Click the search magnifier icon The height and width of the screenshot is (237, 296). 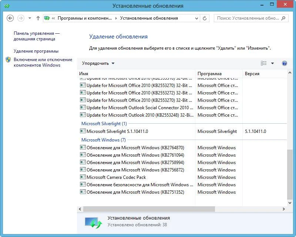[283, 18]
